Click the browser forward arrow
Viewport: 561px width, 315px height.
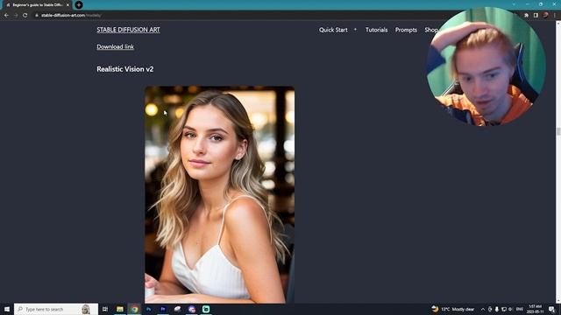16,16
